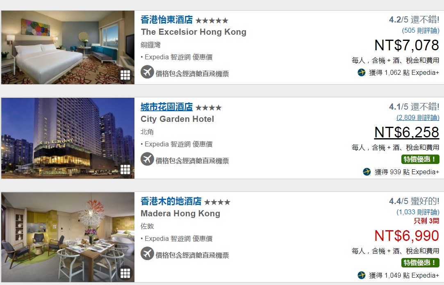Click Expedia+ points icon beside 1,049 點
The image size is (444, 285).
361,275
